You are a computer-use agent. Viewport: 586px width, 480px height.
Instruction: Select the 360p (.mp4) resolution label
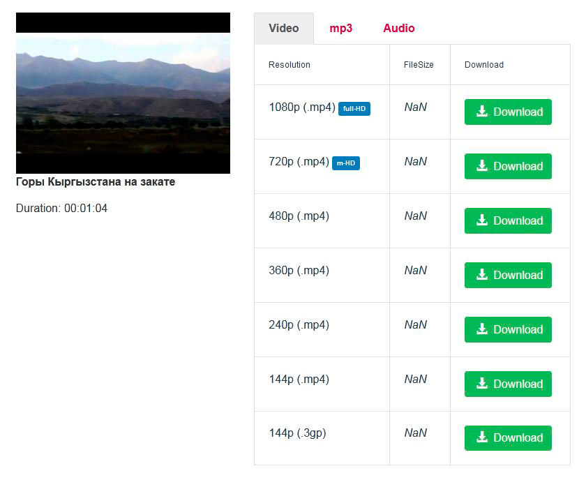pyautogui.click(x=299, y=271)
